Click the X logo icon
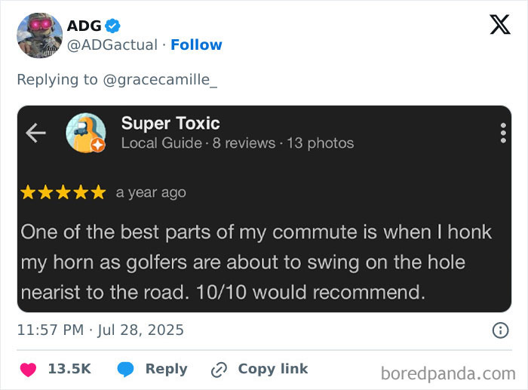This screenshot has width=528, height=390. coord(499,25)
